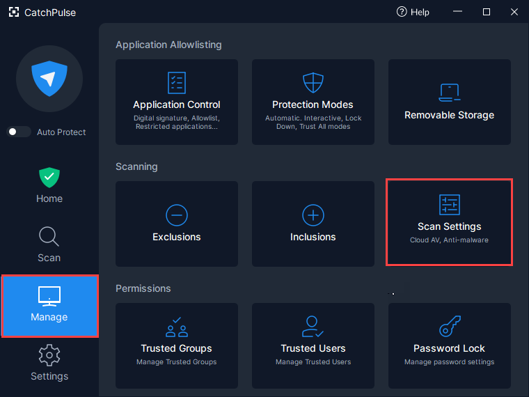This screenshot has width=529, height=397.
Task: Click the Protection Modes shield icon
Action: coord(313,82)
